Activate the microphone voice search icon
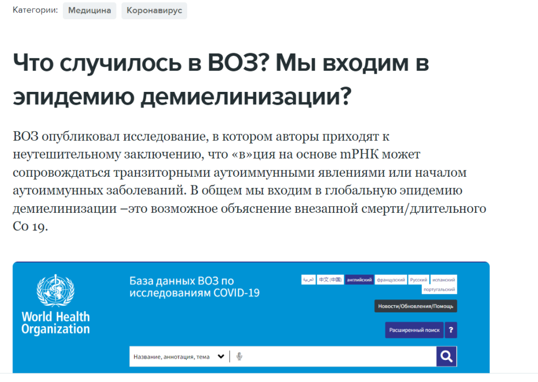 click(x=239, y=357)
